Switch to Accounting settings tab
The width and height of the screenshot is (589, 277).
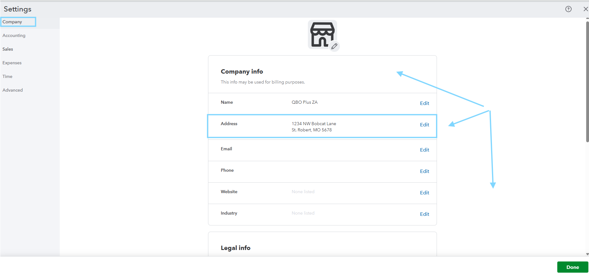coord(14,35)
